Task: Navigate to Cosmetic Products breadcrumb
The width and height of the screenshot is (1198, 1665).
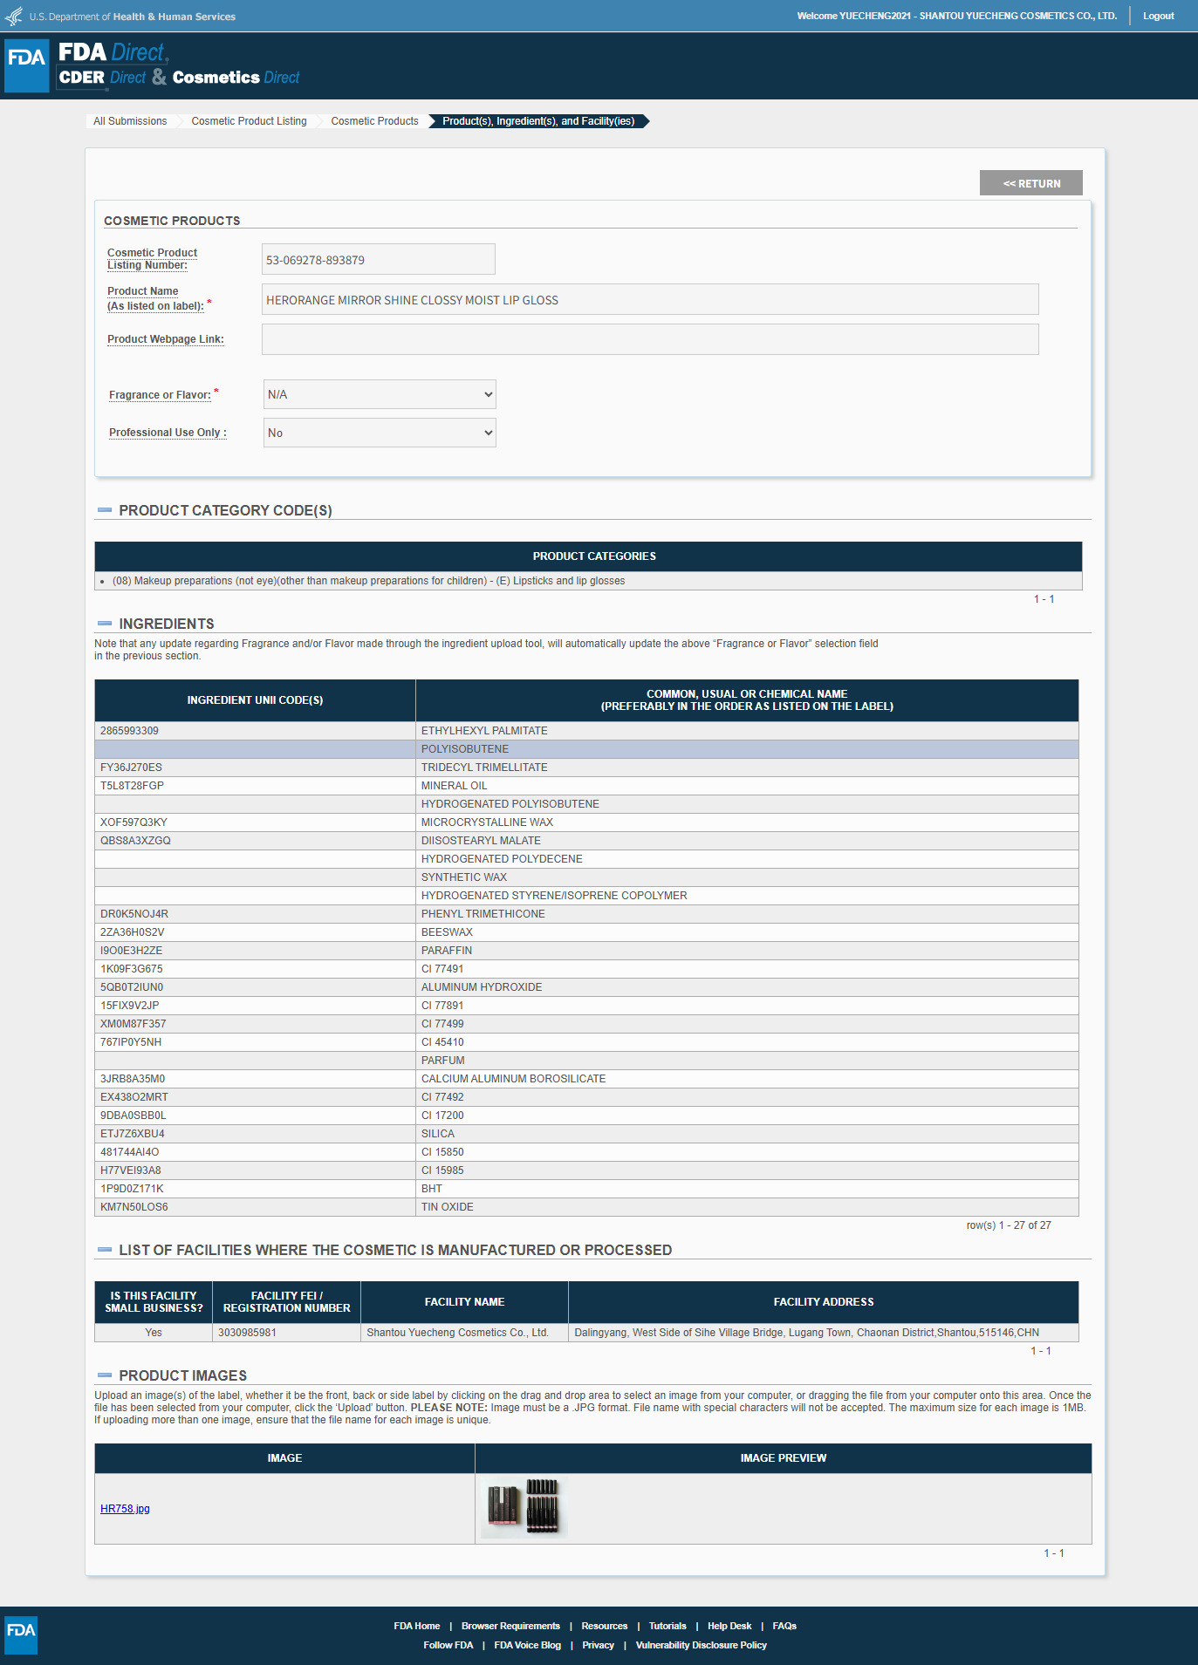Action: coord(374,121)
